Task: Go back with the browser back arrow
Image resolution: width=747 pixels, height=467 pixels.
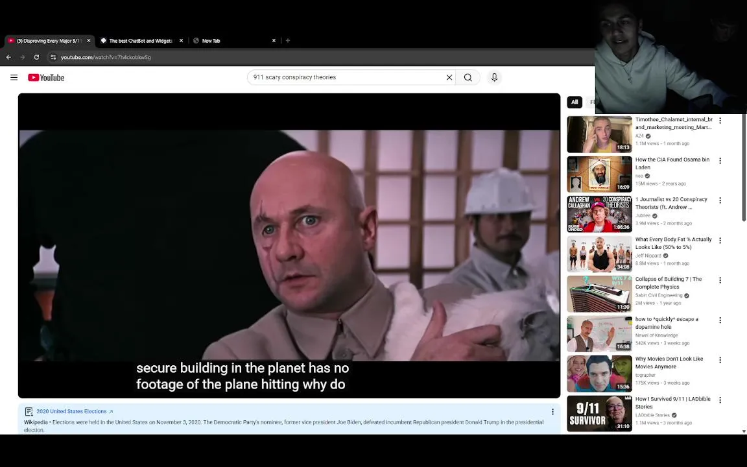Action: [x=8, y=57]
